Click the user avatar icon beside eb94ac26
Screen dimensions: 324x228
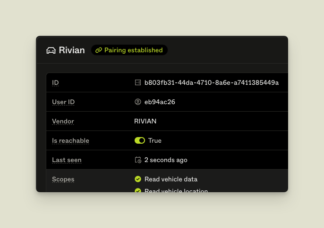click(138, 102)
